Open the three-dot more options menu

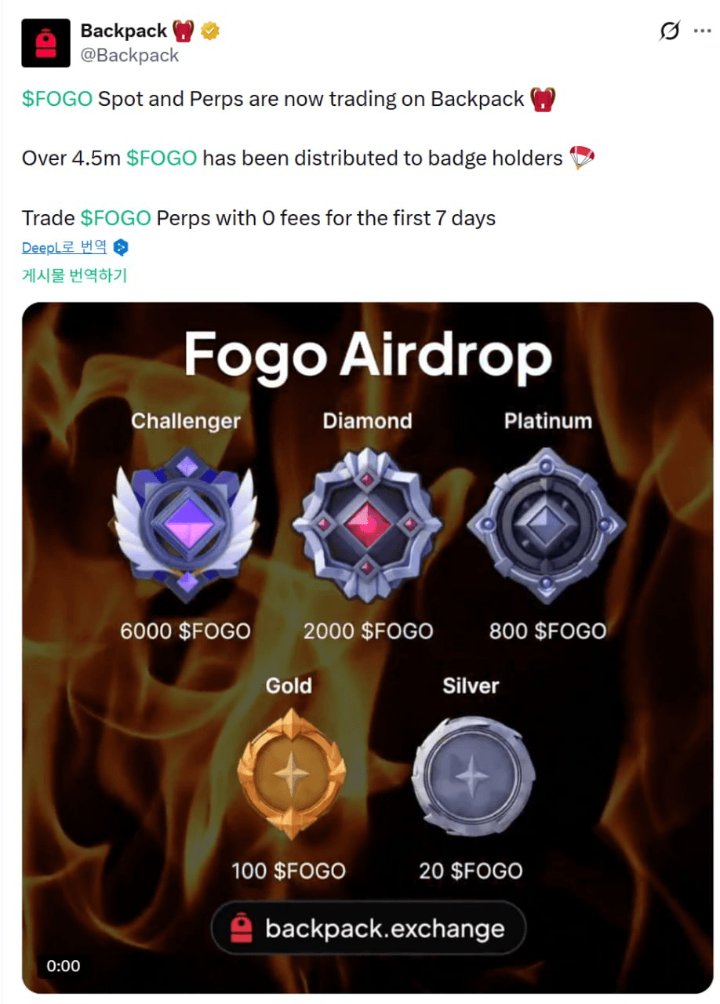point(702,31)
